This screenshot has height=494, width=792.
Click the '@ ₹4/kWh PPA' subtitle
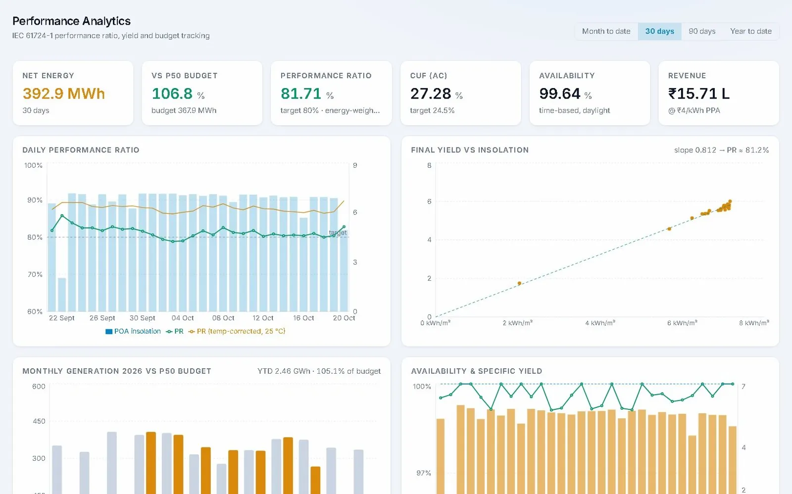coord(694,110)
